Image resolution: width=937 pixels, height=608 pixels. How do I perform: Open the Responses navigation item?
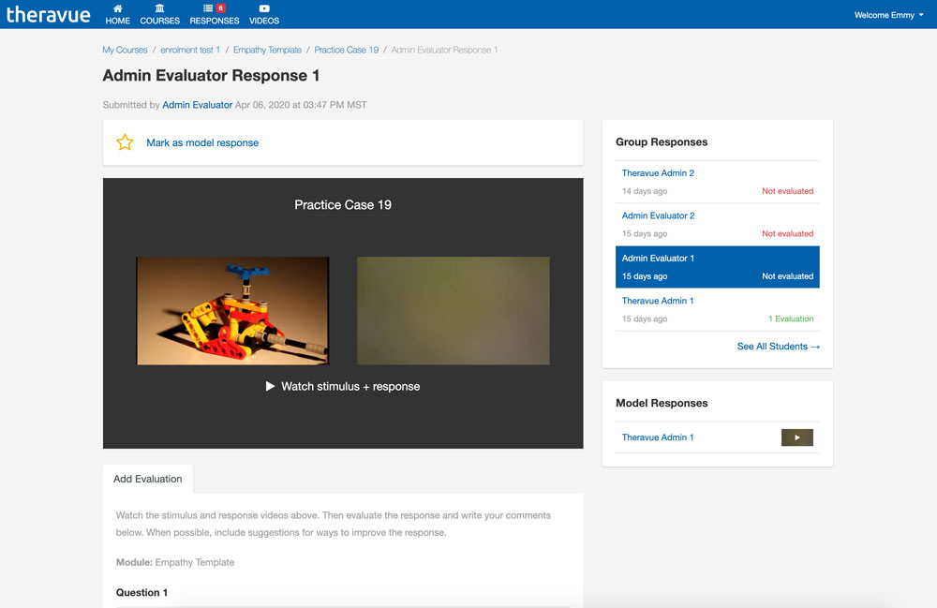[x=214, y=14]
